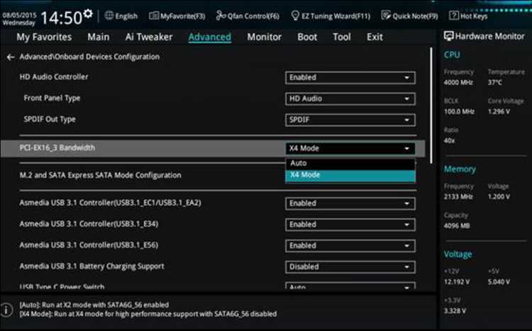
Task: Select PCI-EX16_3 Bandwidth row label
Action: (57, 148)
